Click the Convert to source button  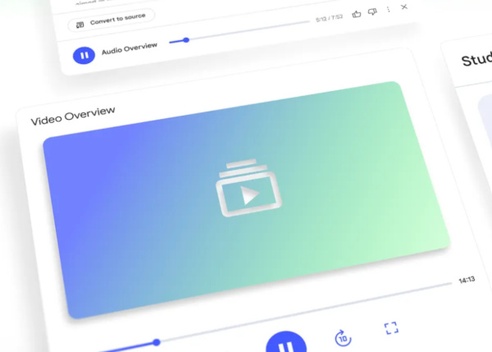pos(112,20)
